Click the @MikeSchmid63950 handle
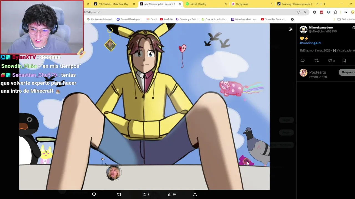Screen dimensions: 355x199 [323, 31]
